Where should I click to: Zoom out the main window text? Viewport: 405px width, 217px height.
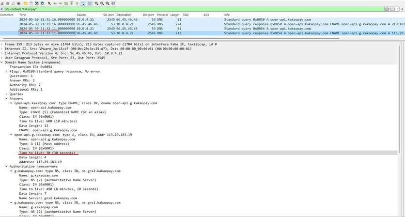pos(102,3)
